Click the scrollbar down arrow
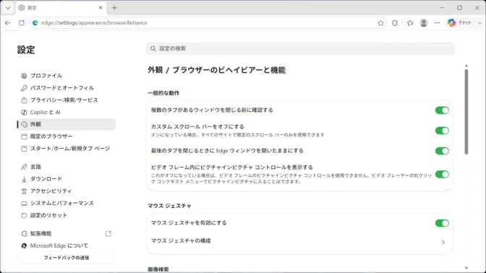Image resolution: width=486 pixels, height=273 pixels. [466, 268]
